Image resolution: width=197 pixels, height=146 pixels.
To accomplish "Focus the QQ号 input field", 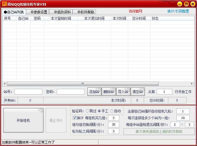I will [28, 92].
